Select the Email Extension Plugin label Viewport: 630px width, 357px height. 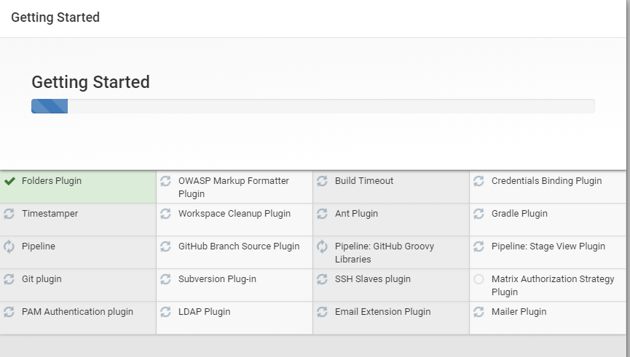tap(382, 312)
